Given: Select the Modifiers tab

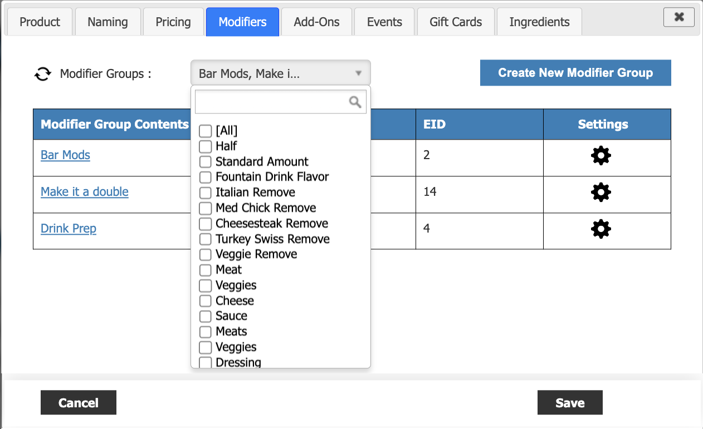Looking at the screenshot, I should (x=242, y=22).
